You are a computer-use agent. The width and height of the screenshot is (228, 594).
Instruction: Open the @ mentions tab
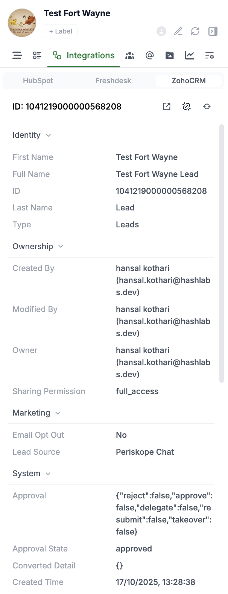click(150, 56)
